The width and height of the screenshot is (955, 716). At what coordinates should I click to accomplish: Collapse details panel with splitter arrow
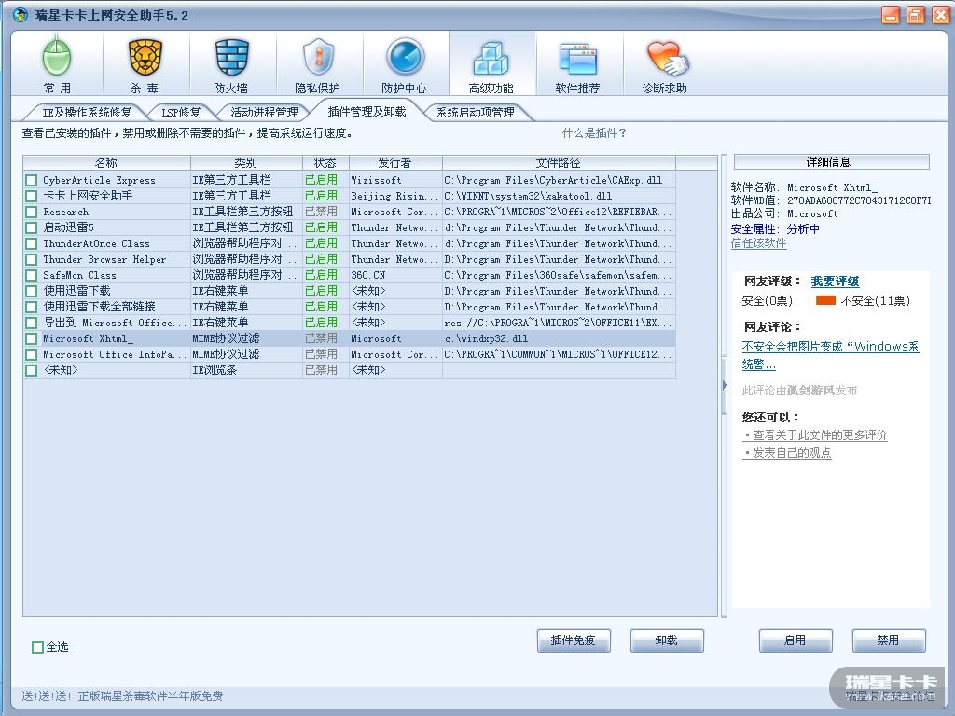click(724, 385)
